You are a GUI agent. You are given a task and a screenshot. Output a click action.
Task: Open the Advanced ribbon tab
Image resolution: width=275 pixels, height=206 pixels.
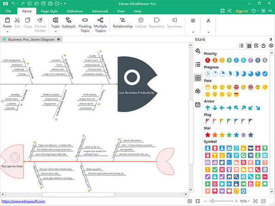[x=100, y=11]
